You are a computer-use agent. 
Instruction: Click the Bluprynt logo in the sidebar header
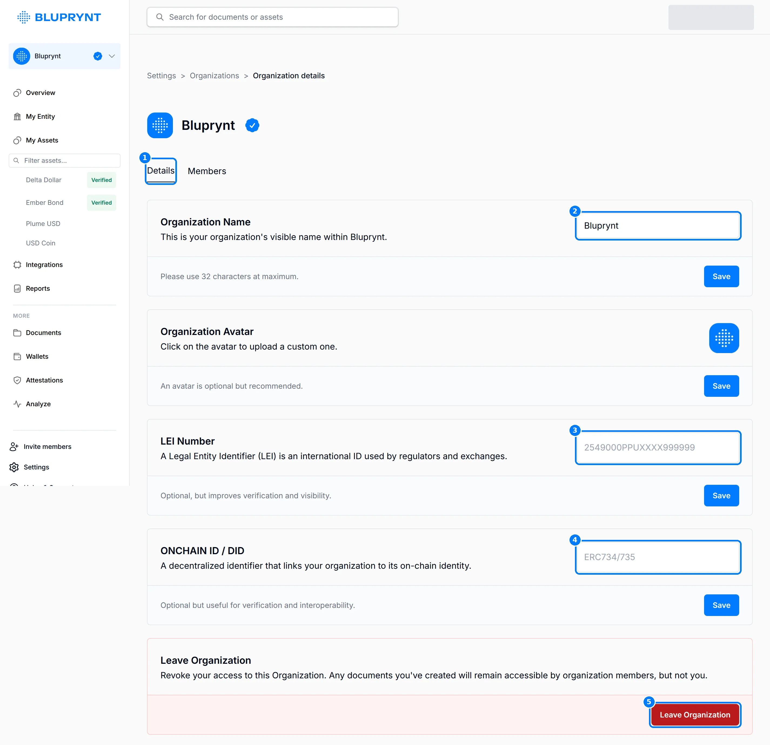(59, 17)
